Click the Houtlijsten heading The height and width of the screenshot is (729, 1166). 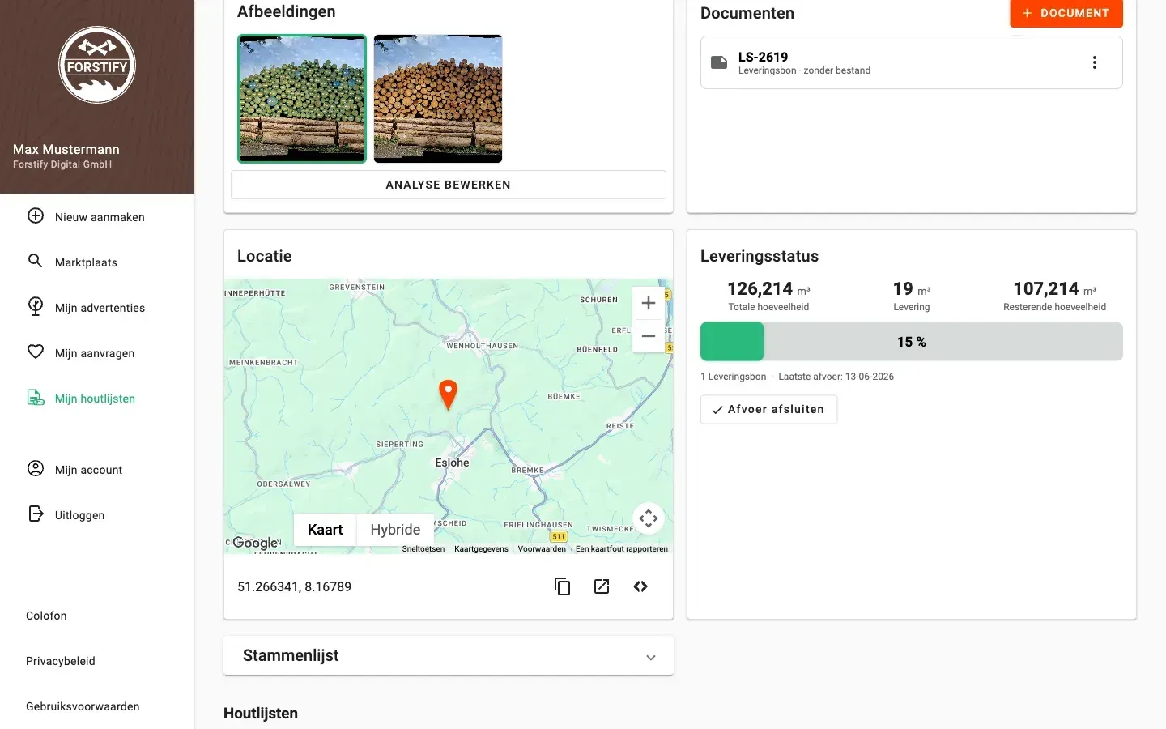pos(261,714)
